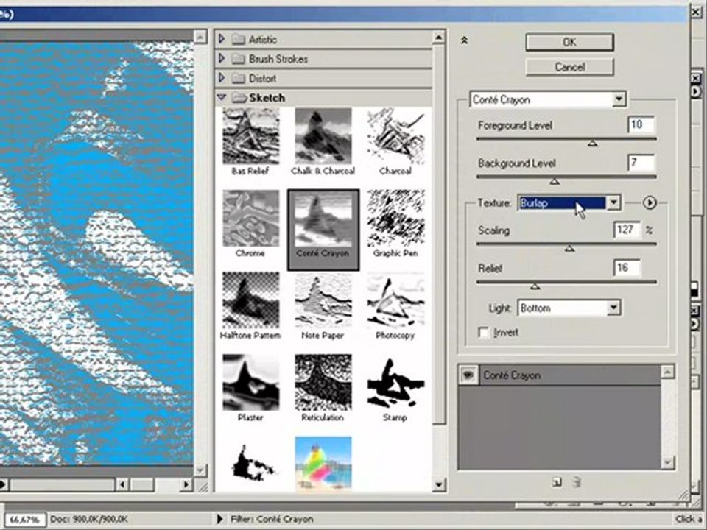Click the Distort folder label

[262, 79]
